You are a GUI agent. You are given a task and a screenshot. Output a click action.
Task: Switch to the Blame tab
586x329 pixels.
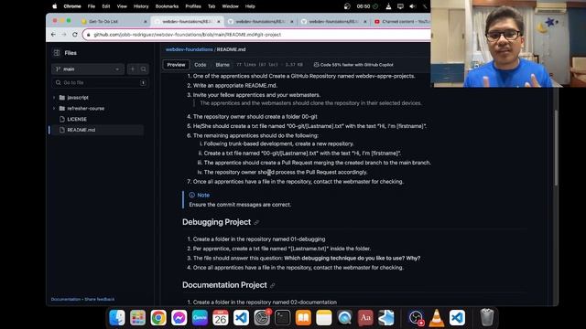tap(222, 65)
